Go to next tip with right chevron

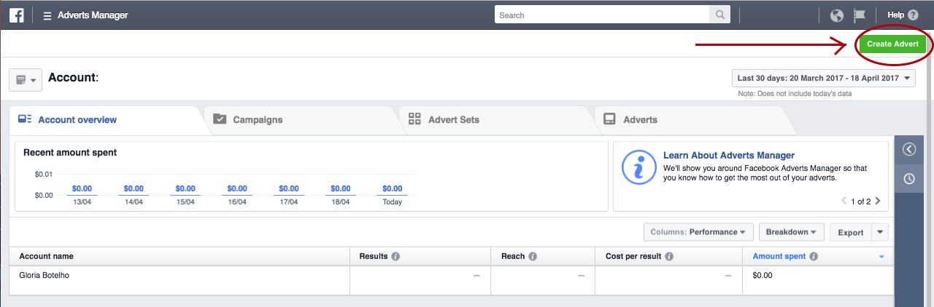pos(878,201)
